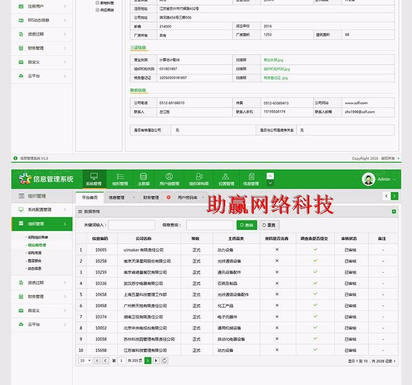Sort by the 信息编码 column header
The image size is (412, 385).
point(100,238)
